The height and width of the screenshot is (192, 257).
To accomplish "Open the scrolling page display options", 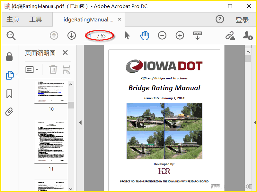I will (x=198, y=36).
